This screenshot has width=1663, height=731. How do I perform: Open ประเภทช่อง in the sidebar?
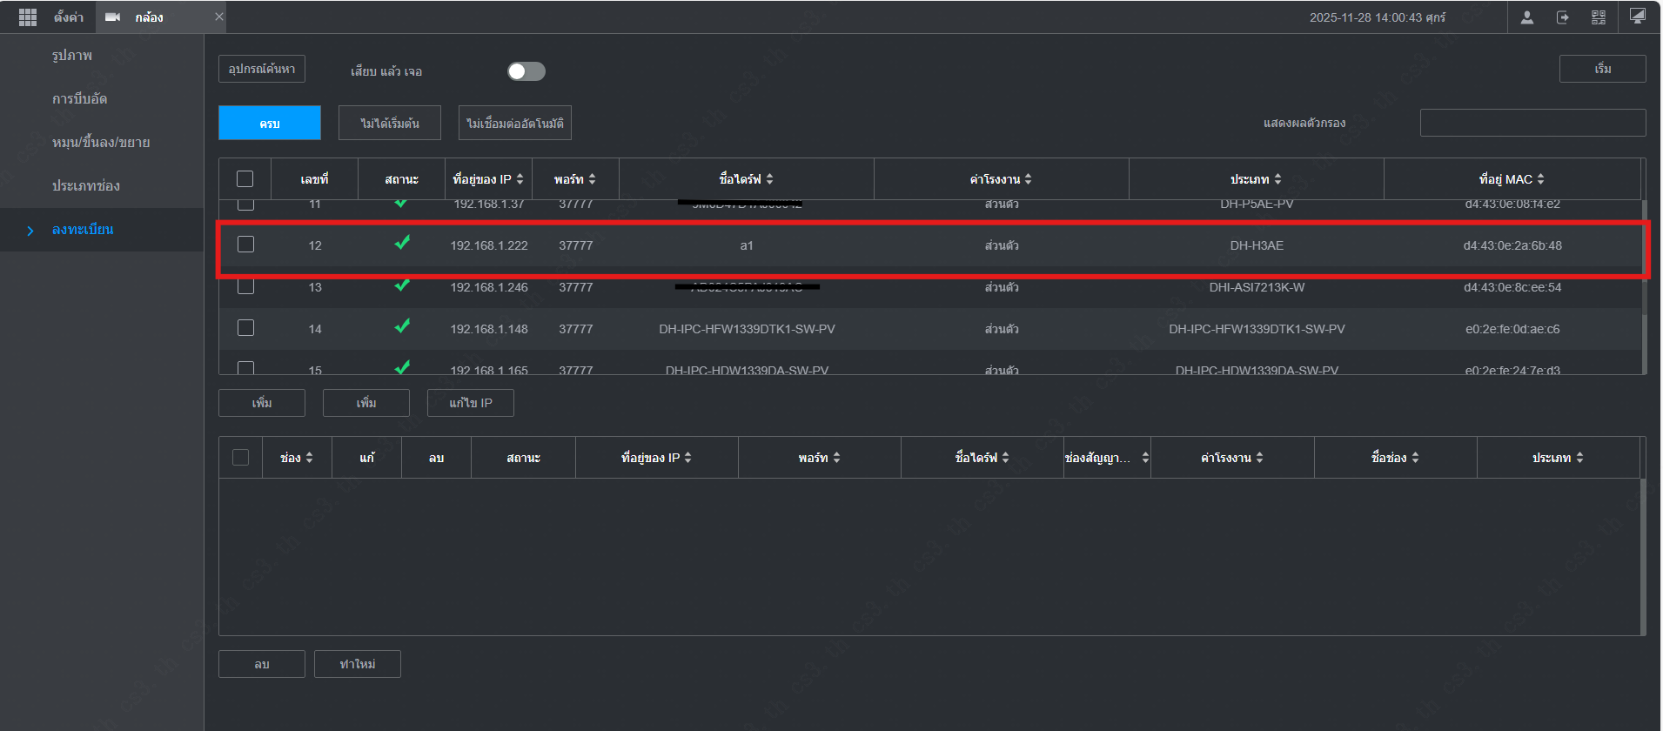click(86, 186)
